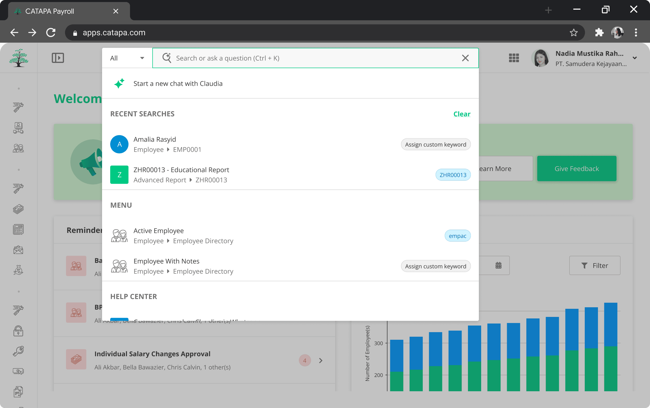
Task: Open the money stack payroll sidebar icon
Action: [x=18, y=209]
